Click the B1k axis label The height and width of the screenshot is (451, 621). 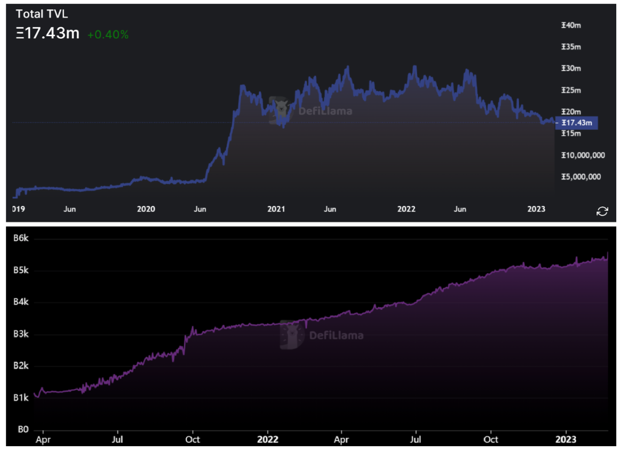coord(21,398)
